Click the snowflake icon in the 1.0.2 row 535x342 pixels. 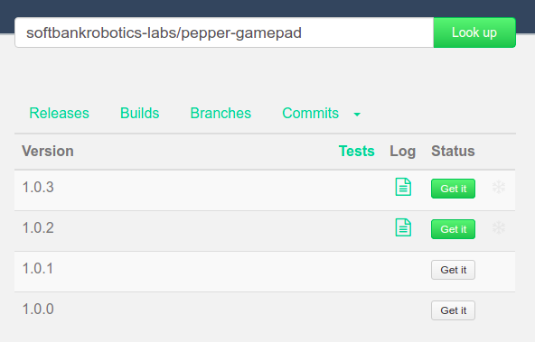[x=499, y=227]
